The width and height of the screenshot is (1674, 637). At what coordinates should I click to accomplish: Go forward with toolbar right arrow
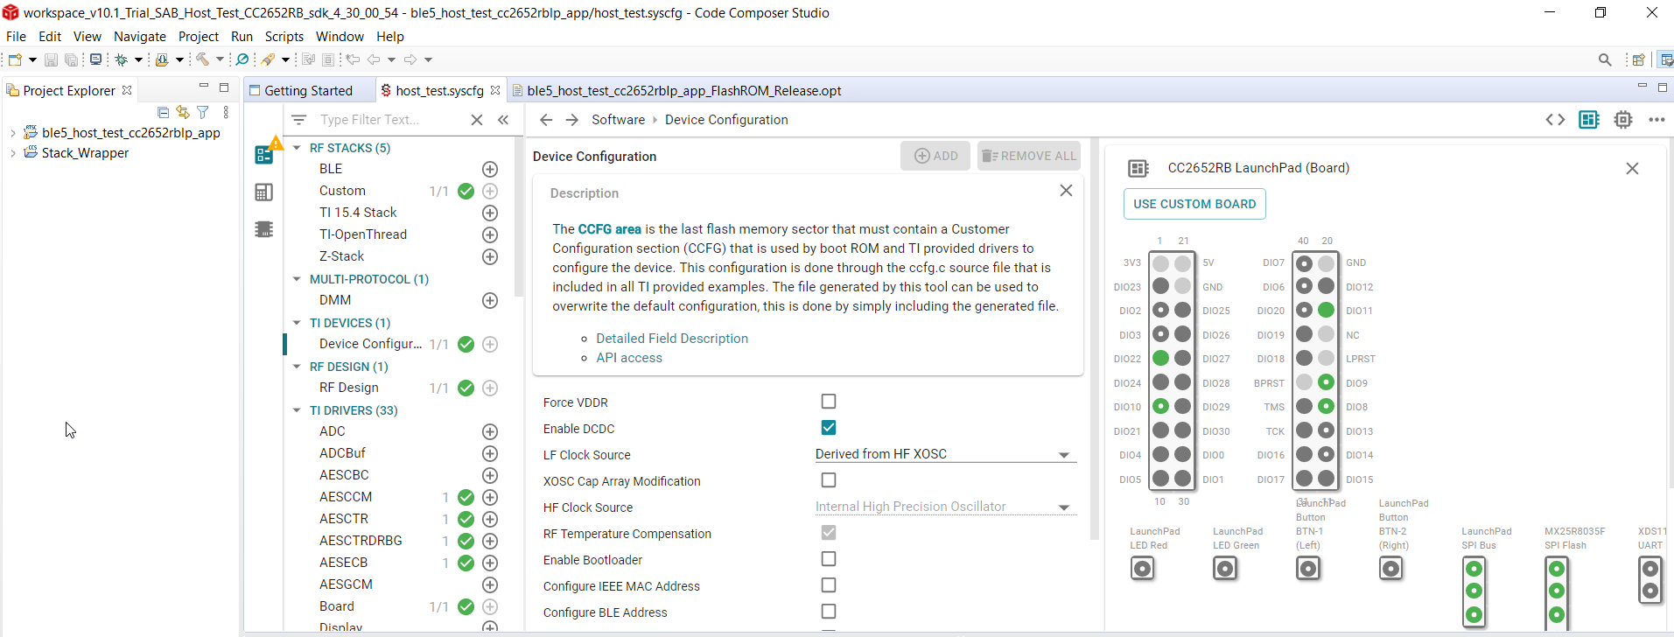[x=410, y=59]
